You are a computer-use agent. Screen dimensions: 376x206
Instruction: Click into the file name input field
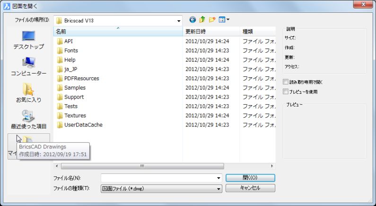158,178
